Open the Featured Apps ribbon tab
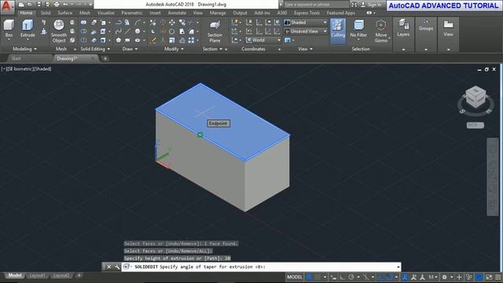 pyautogui.click(x=340, y=13)
